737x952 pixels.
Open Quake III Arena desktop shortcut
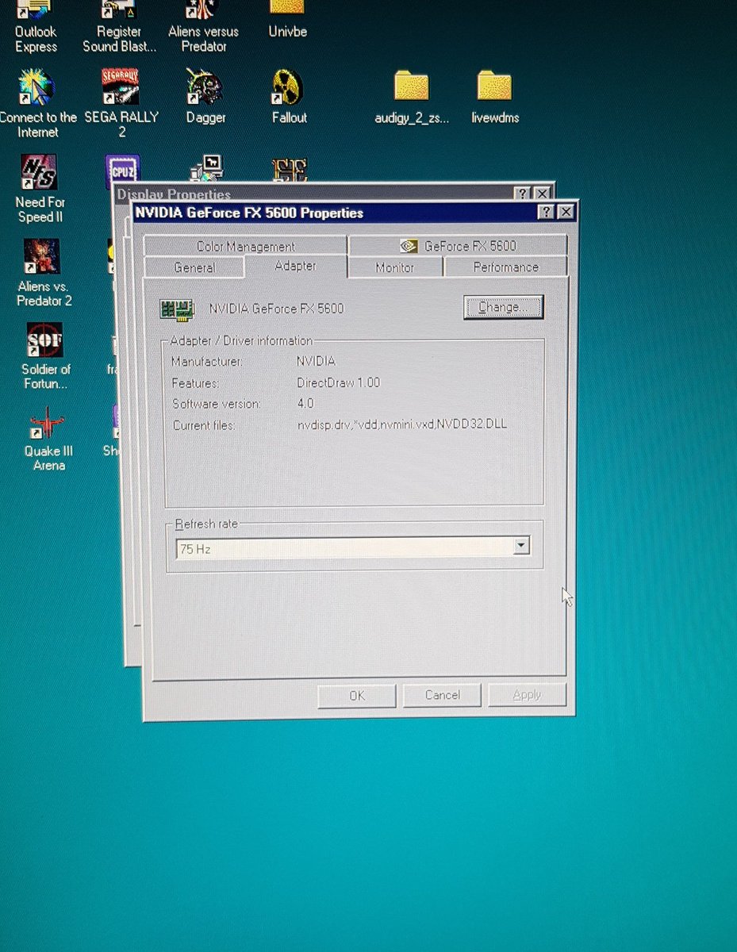click(48, 440)
